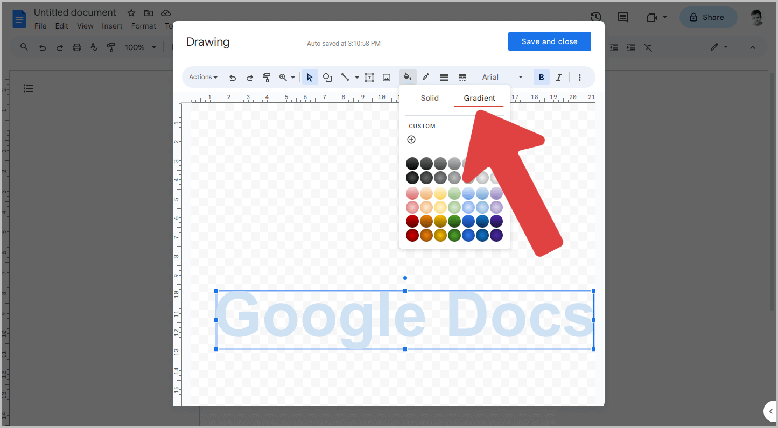Add a custom gradient with plus icon

tap(411, 139)
